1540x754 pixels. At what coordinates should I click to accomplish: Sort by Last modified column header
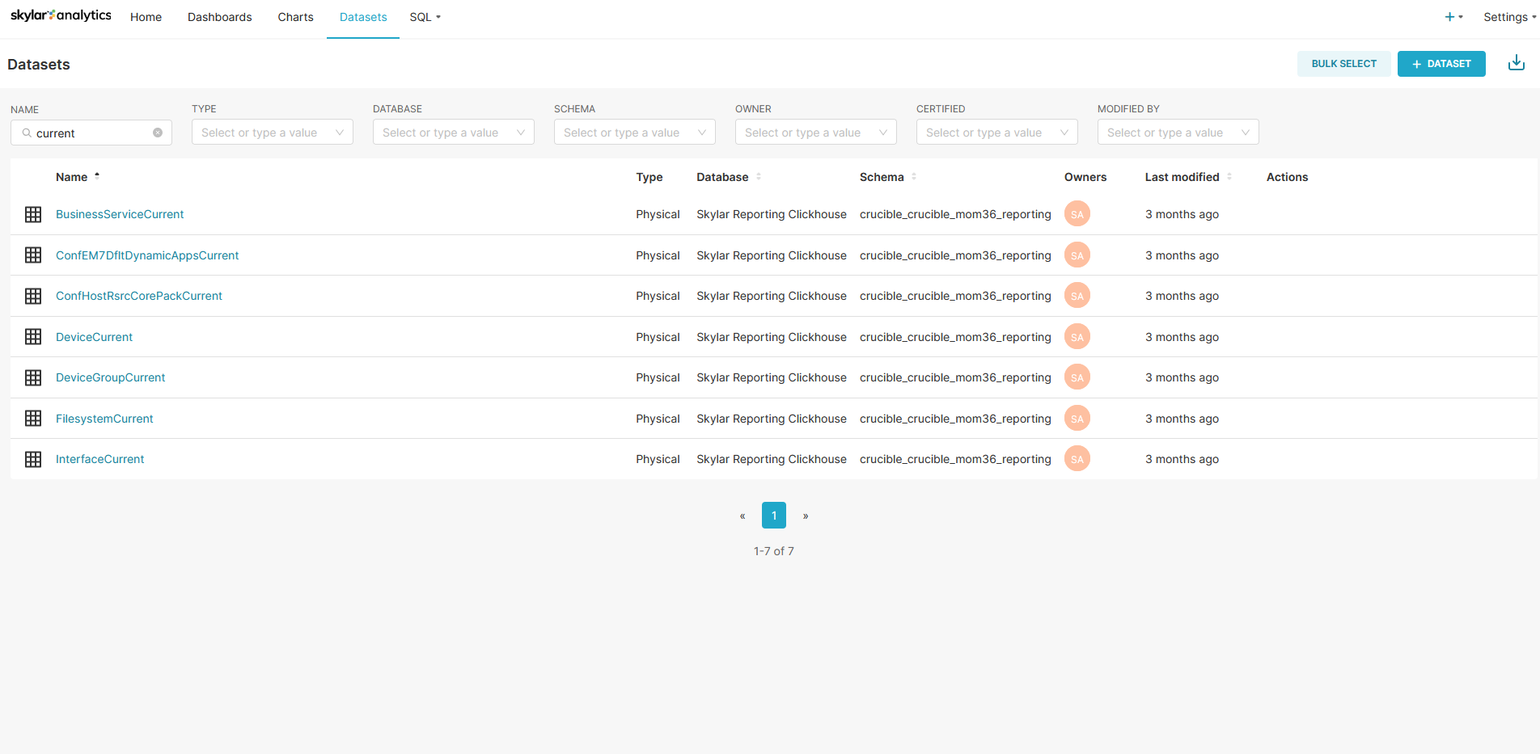(1188, 177)
